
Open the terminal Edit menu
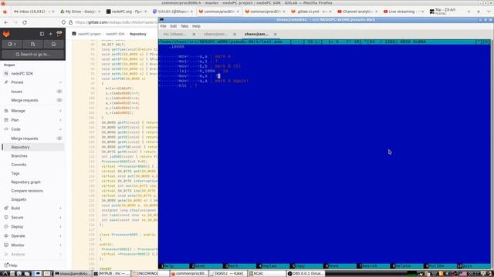click(x=174, y=26)
